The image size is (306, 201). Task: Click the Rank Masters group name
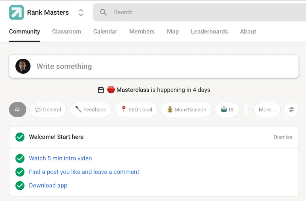[x=48, y=12]
